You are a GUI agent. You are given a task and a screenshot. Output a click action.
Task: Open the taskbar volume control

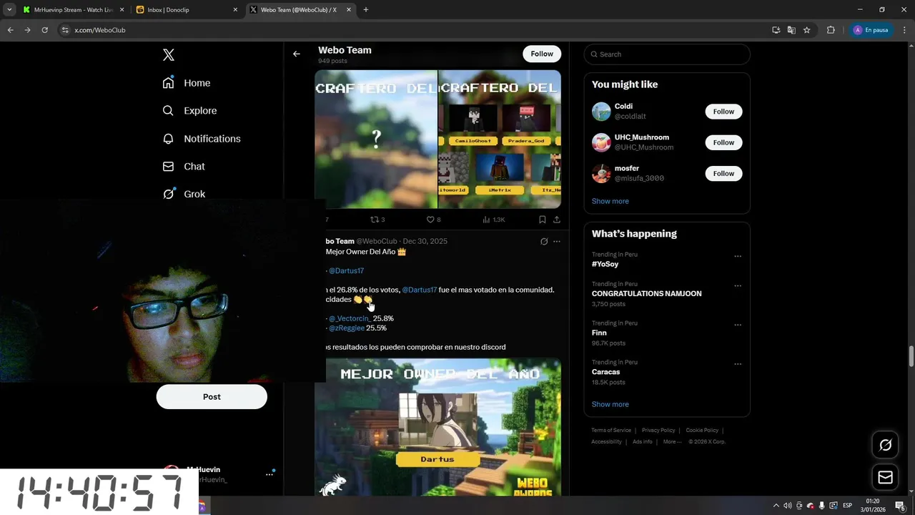click(787, 506)
